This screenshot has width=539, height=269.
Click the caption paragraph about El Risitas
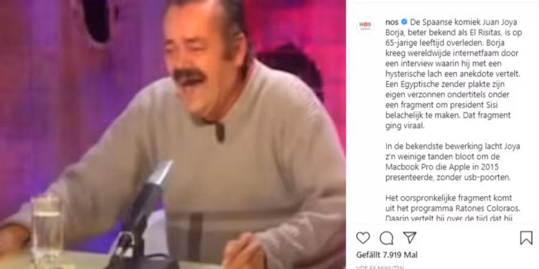[x=453, y=74]
